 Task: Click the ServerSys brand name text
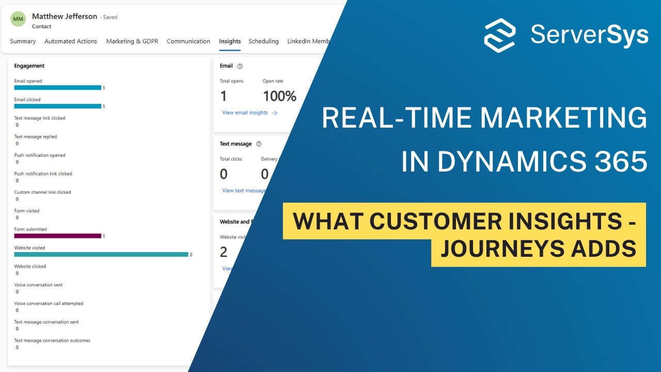click(589, 35)
